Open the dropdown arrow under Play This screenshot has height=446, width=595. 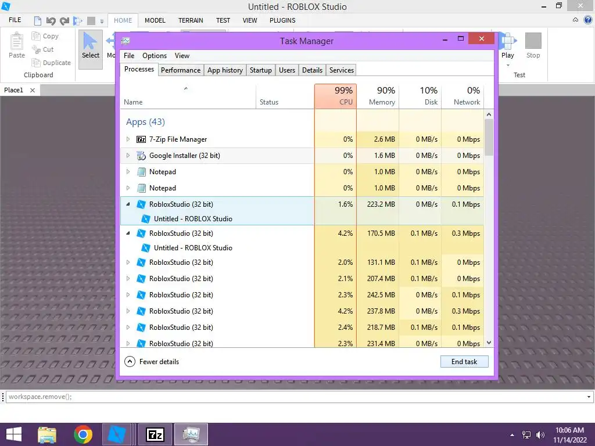click(x=508, y=65)
